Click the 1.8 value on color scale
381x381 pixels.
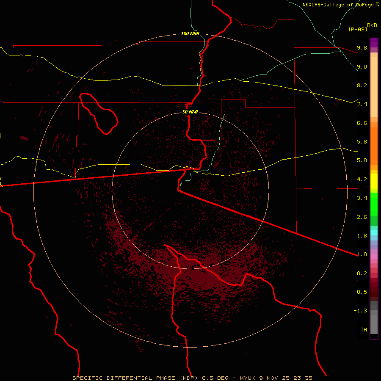tap(362, 236)
